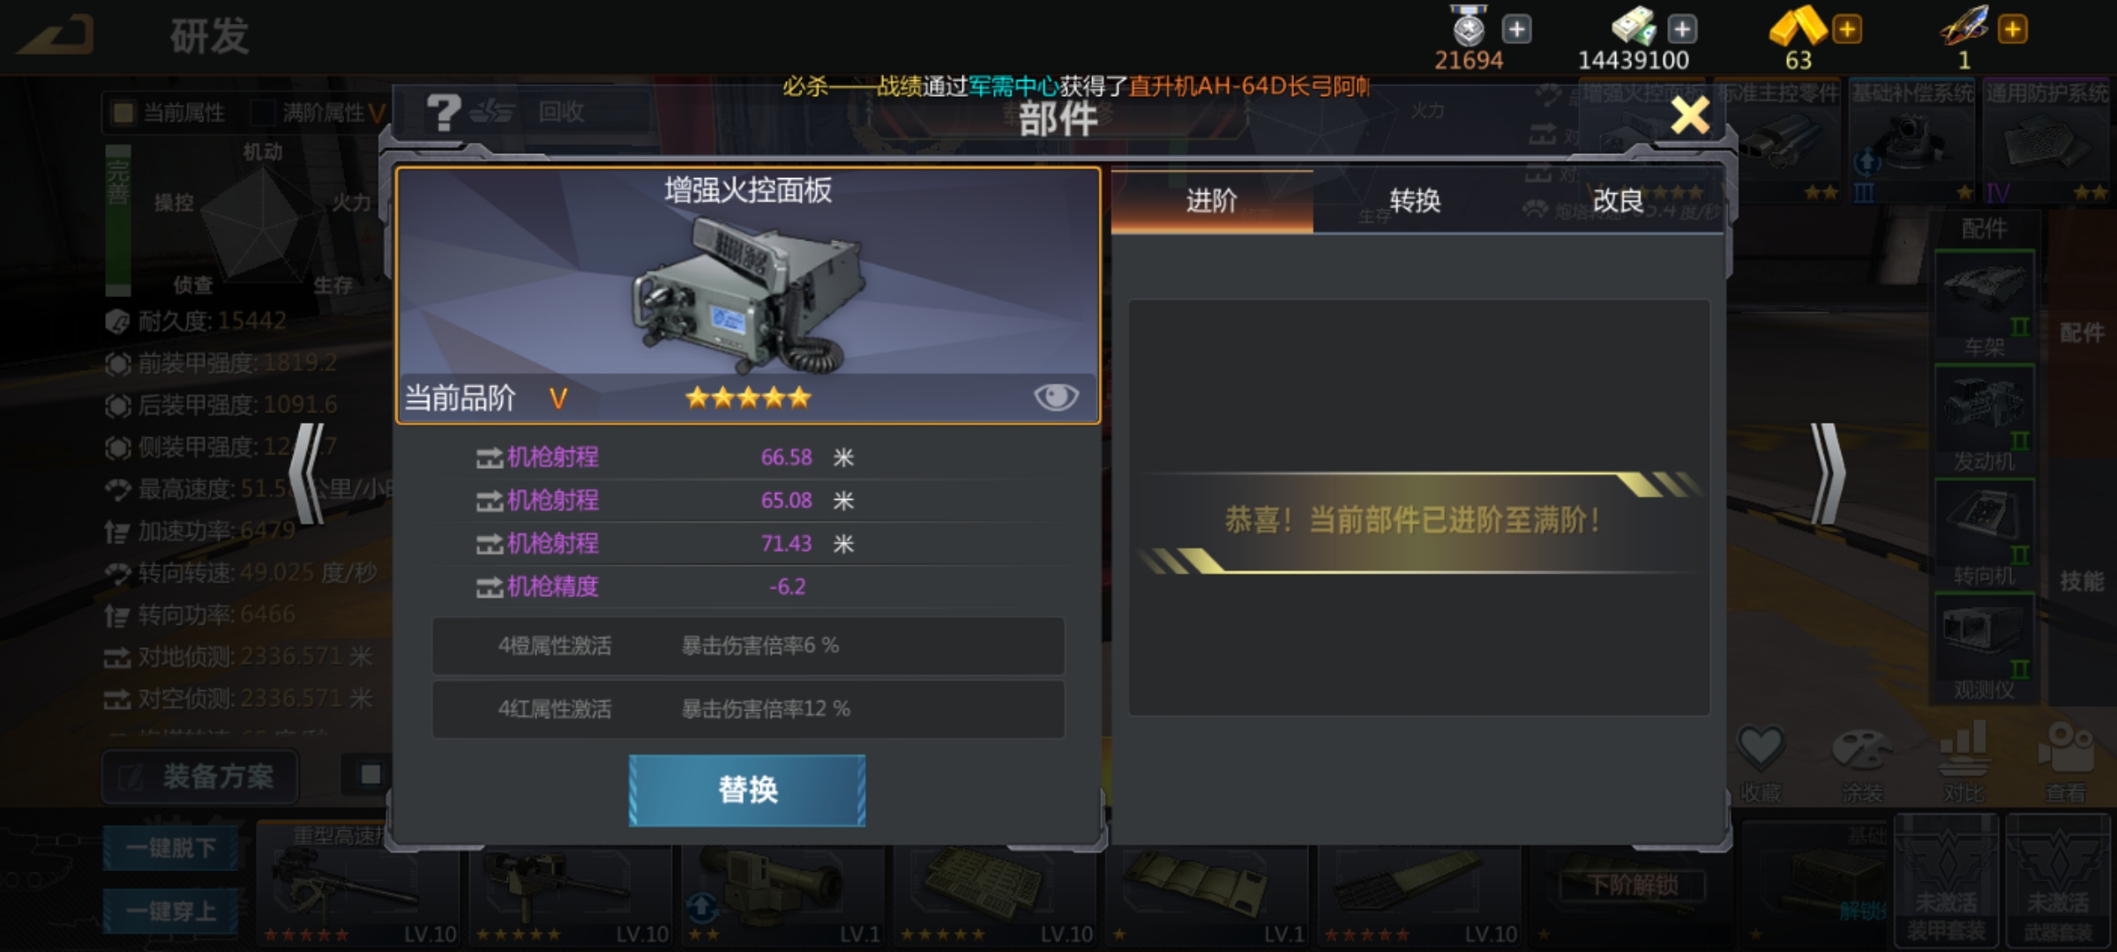
Task: Switch to the 改良 tab
Action: [1619, 201]
